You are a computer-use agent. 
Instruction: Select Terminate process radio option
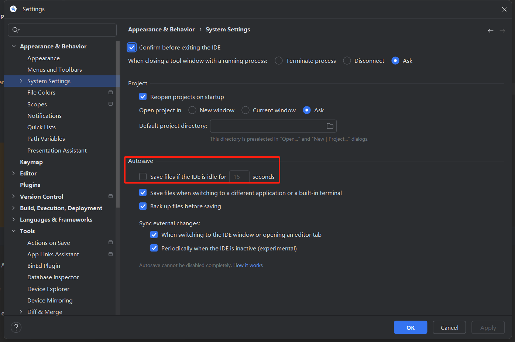coord(279,61)
